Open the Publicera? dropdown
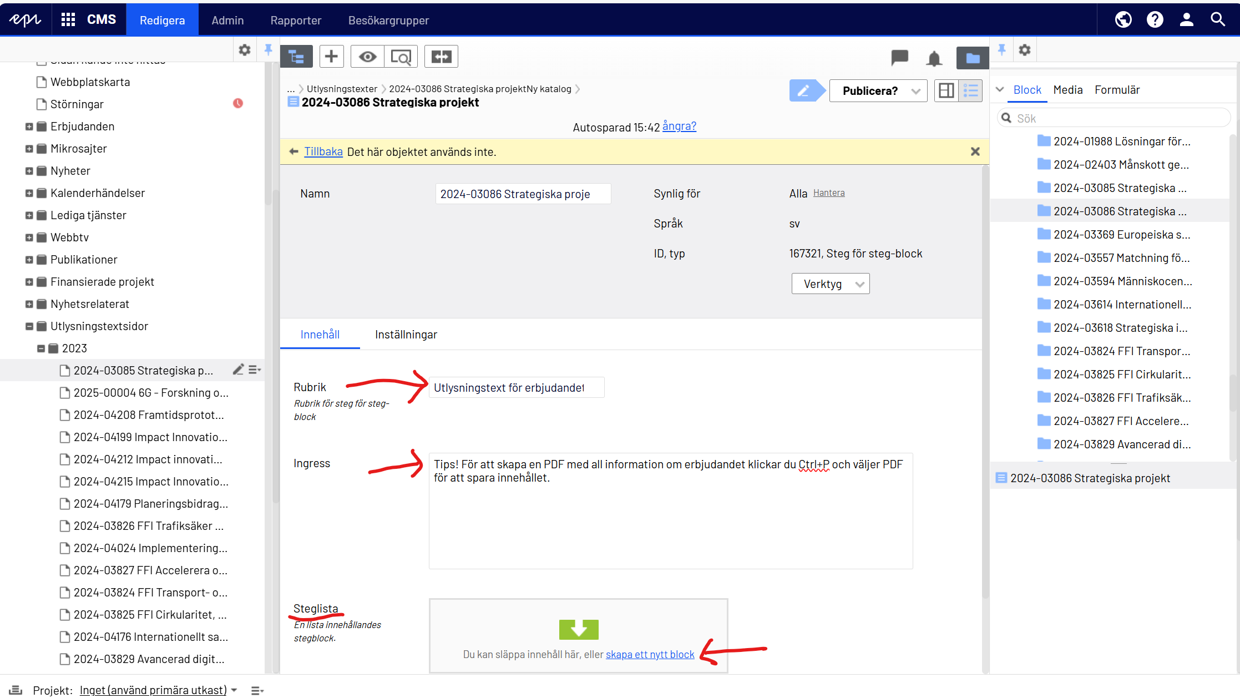The width and height of the screenshot is (1240, 698). 878,91
